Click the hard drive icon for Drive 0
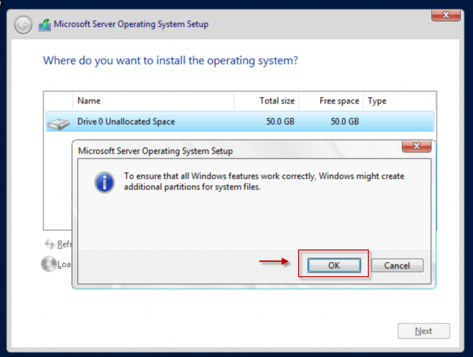 pyautogui.click(x=58, y=123)
